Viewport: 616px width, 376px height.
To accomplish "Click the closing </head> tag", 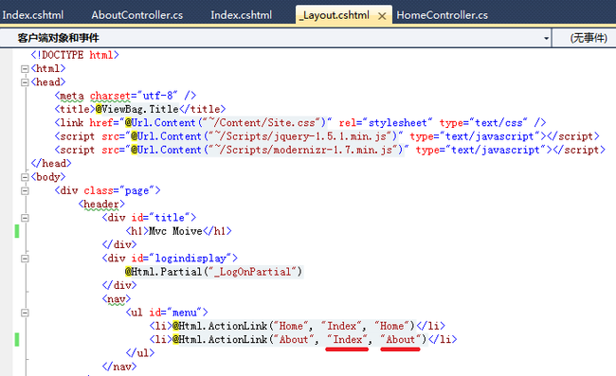I will (51, 164).
